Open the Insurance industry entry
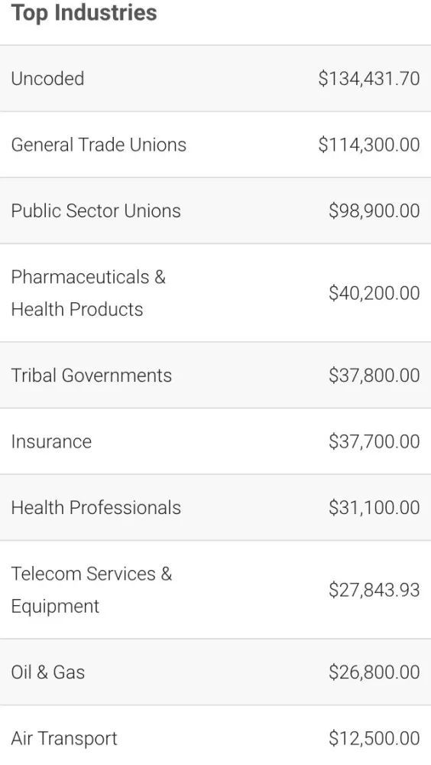Image resolution: width=431 pixels, height=765 pixels. coord(215,441)
